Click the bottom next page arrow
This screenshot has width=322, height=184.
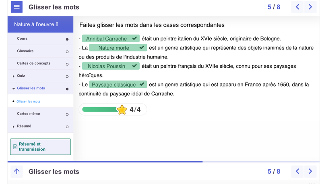310,171
